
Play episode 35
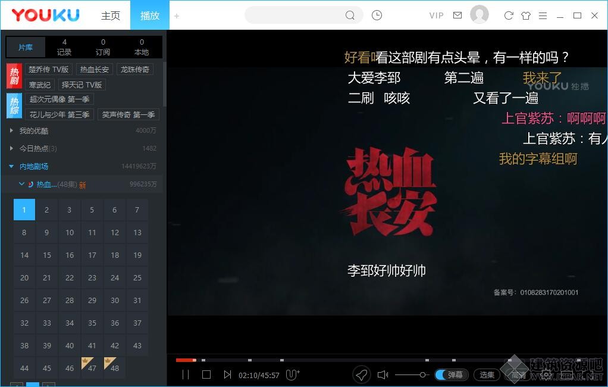click(92, 323)
